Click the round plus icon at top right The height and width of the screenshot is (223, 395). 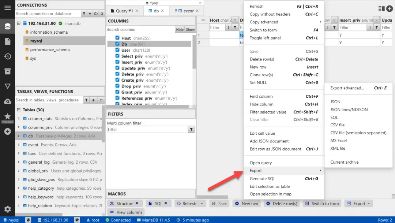[390, 8]
